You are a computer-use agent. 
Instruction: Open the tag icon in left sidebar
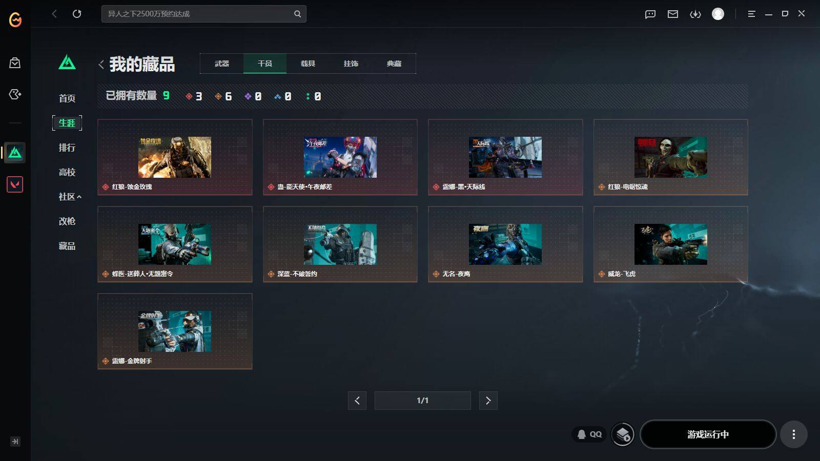pyautogui.click(x=15, y=94)
